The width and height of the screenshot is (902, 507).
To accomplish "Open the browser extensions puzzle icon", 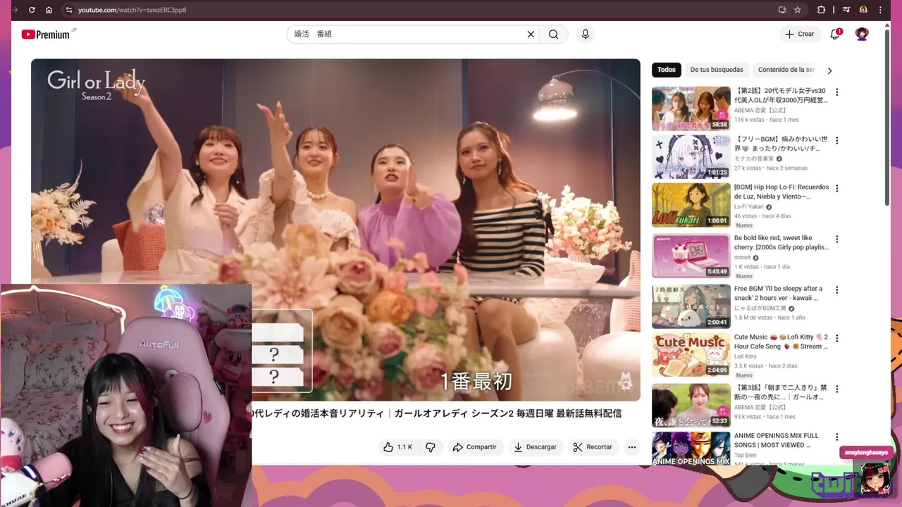I will [x=821, y=10].
